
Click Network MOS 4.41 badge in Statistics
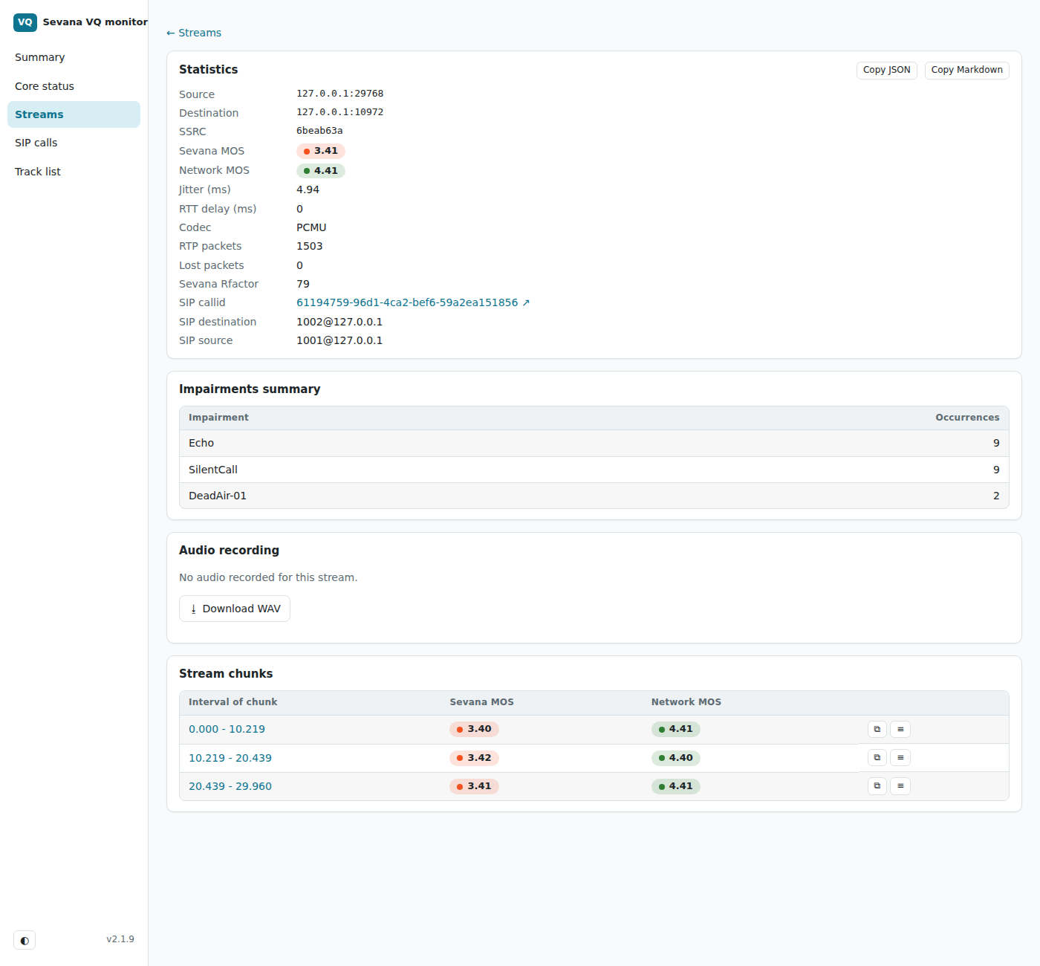click(321, 171)
